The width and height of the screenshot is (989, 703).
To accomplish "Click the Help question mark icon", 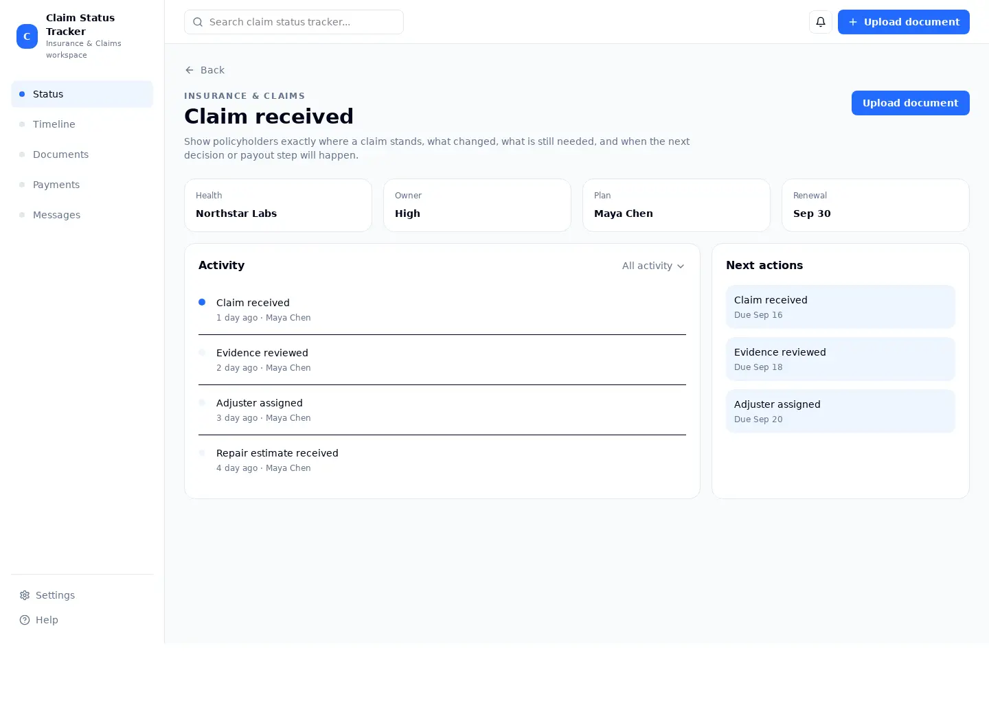I will (x=25, y=620).
